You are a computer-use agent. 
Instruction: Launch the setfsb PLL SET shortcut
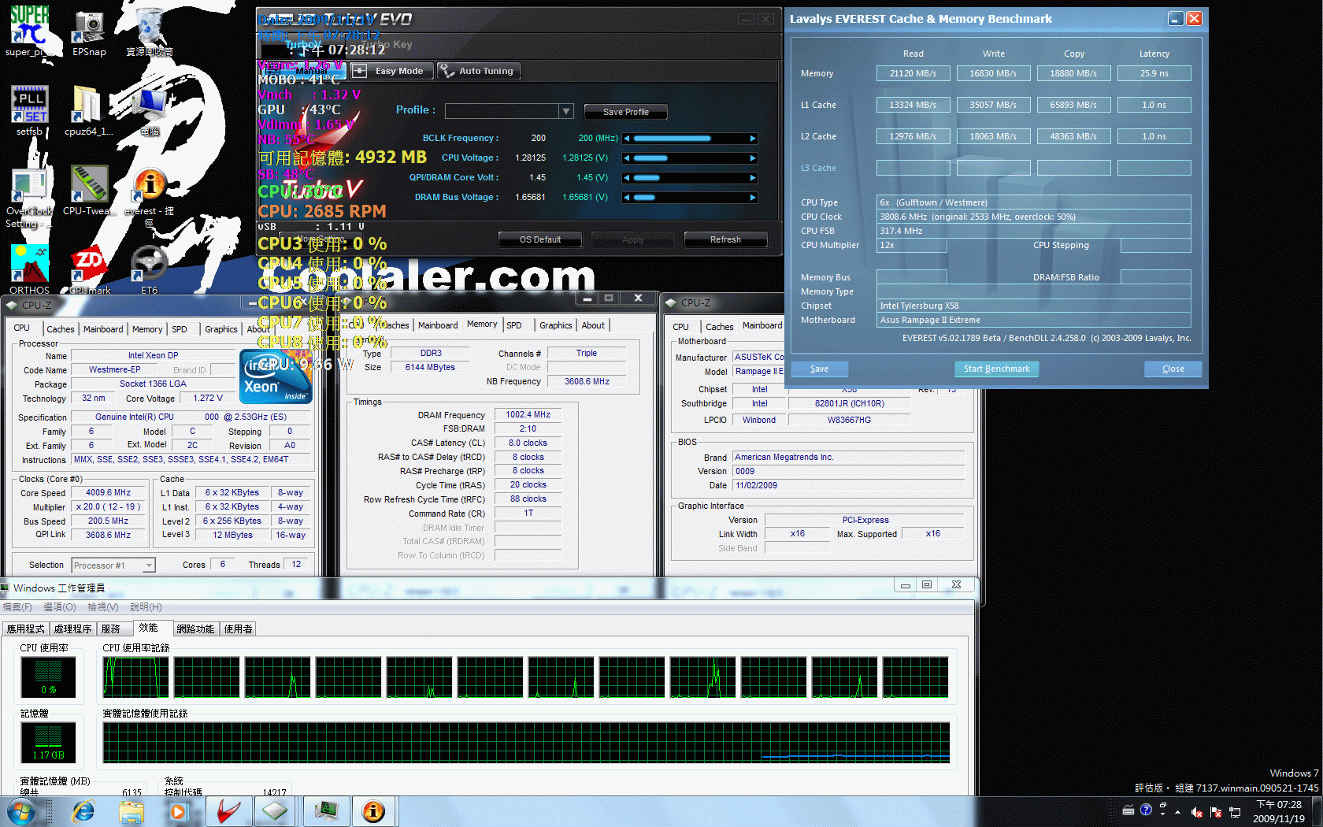pos(30,110)
